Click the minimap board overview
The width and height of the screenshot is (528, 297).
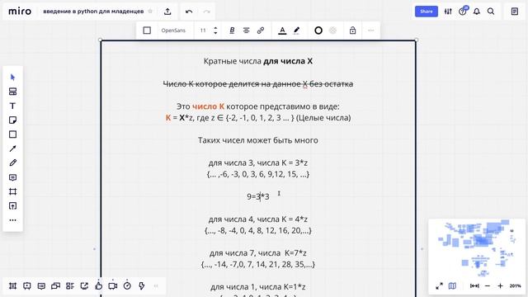point(477,248)
